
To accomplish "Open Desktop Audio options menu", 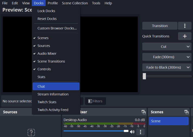I will coord(140,132).
